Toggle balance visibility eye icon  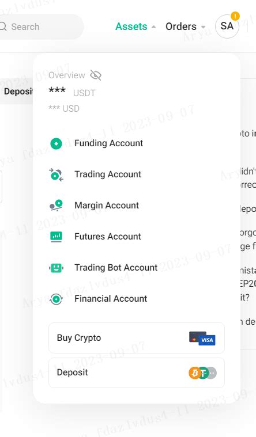(96, 75)
